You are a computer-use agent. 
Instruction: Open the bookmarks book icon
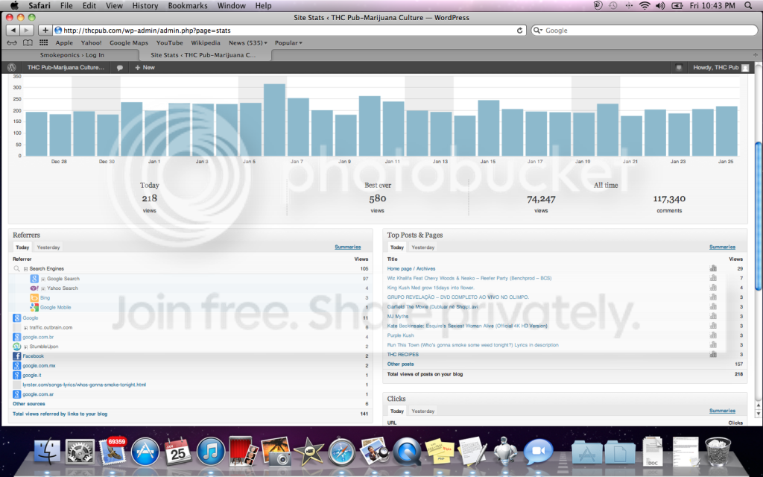28,42
